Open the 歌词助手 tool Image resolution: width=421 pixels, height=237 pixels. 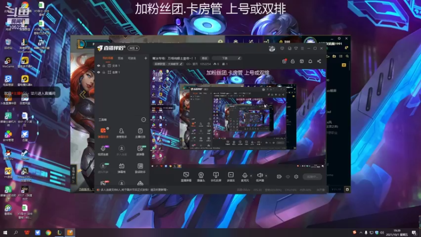(x=140, y=168)
